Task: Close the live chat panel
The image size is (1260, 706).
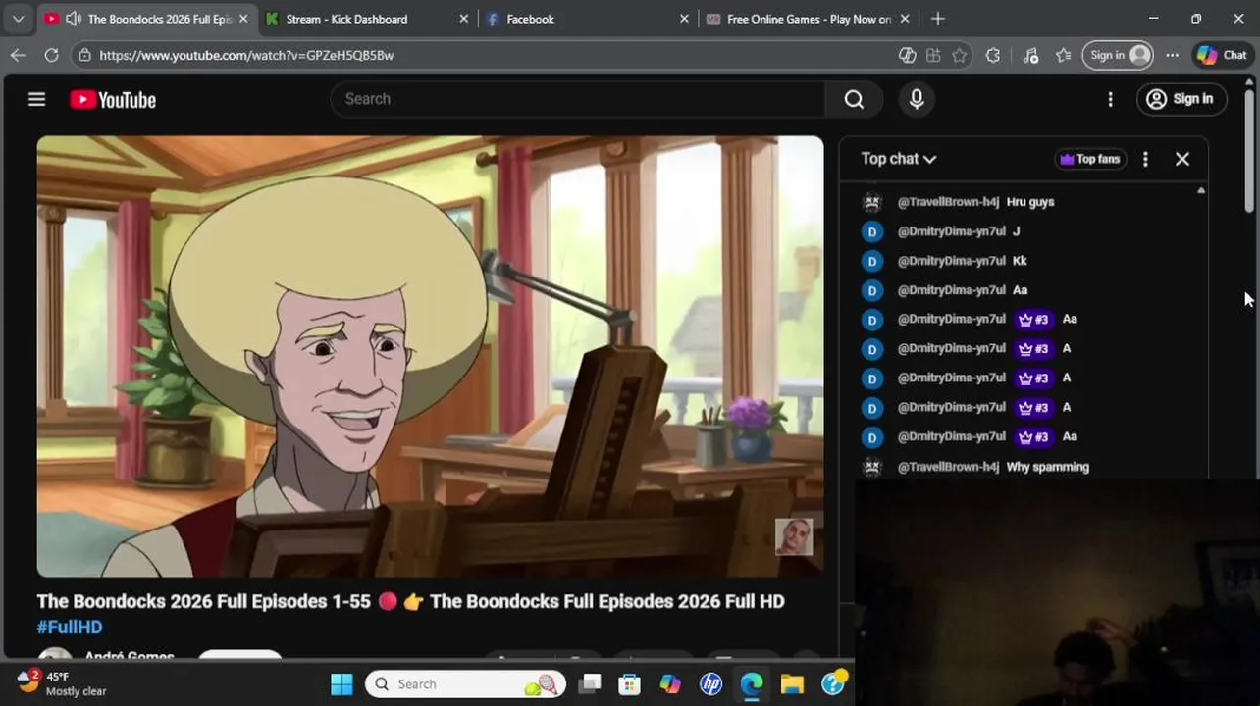Action: pos(1182,159)
